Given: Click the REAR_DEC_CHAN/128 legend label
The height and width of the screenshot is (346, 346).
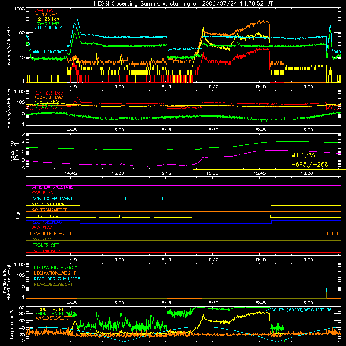Looking at the screenshot, I should (x=57, y=279).
